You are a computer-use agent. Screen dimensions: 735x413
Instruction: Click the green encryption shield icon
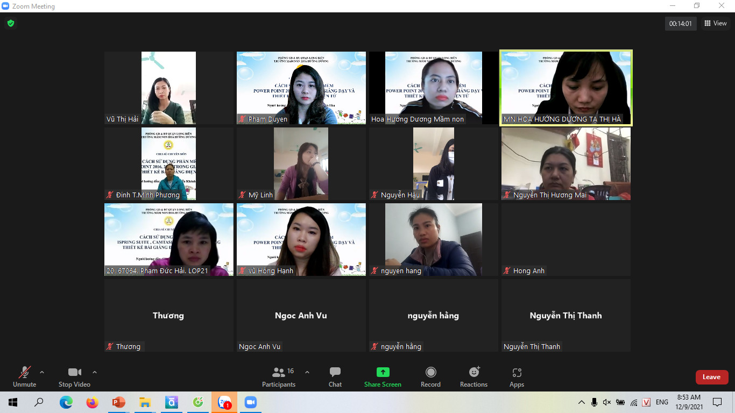(10, 23)
